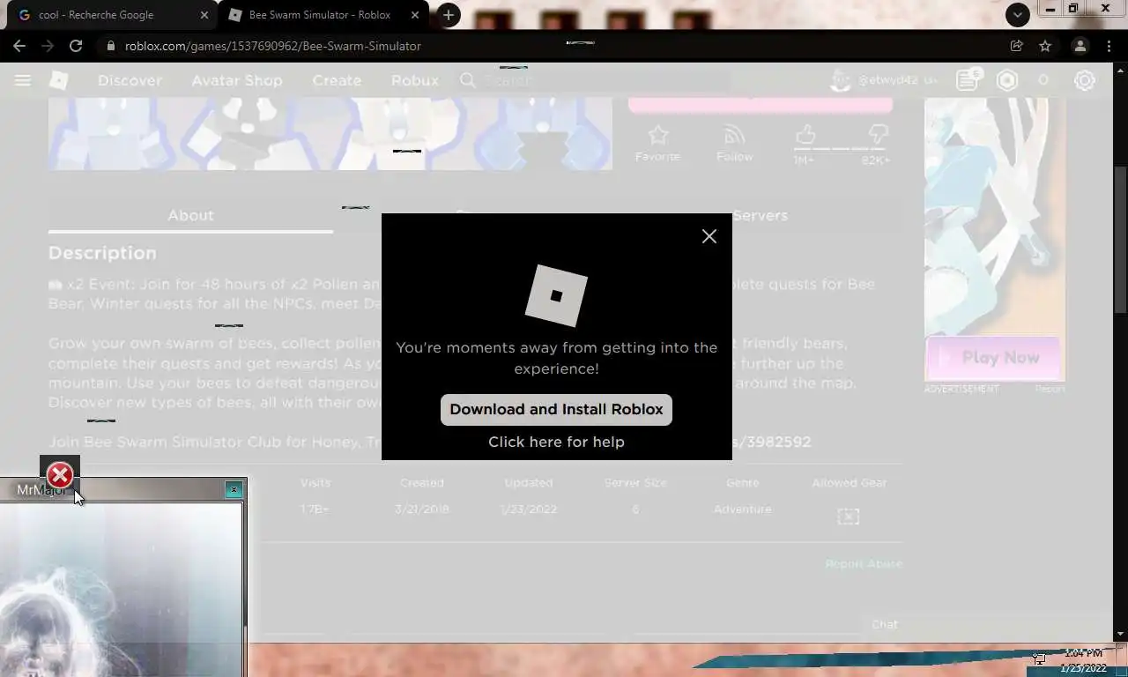The width and height of the screenshot is (1128, 677).
Task: Go to the Create page
Action: (337, 80)
